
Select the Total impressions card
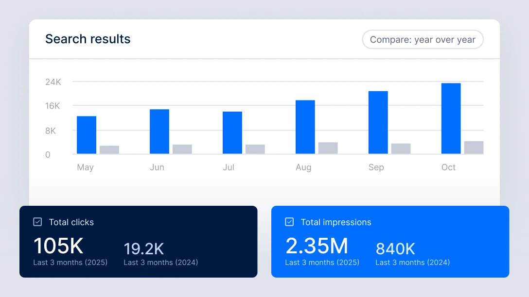click(390, 242)
